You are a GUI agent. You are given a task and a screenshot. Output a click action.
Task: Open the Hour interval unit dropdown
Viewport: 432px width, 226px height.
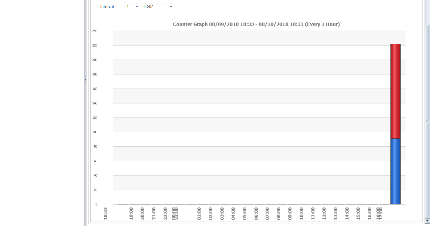(158, 6)
